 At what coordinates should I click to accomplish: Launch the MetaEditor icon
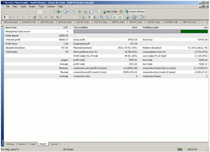(121, 12)
